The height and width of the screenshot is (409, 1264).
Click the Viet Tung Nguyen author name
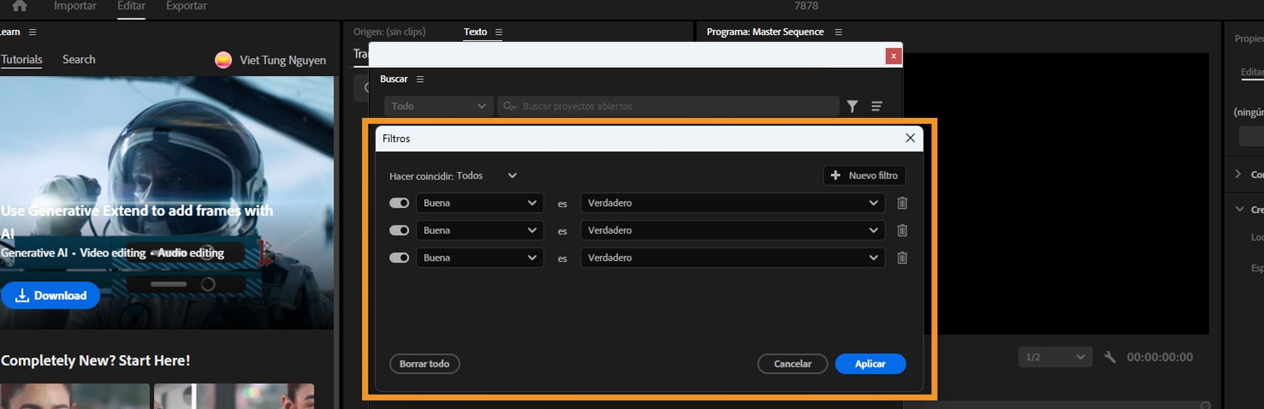click(282, 60)
